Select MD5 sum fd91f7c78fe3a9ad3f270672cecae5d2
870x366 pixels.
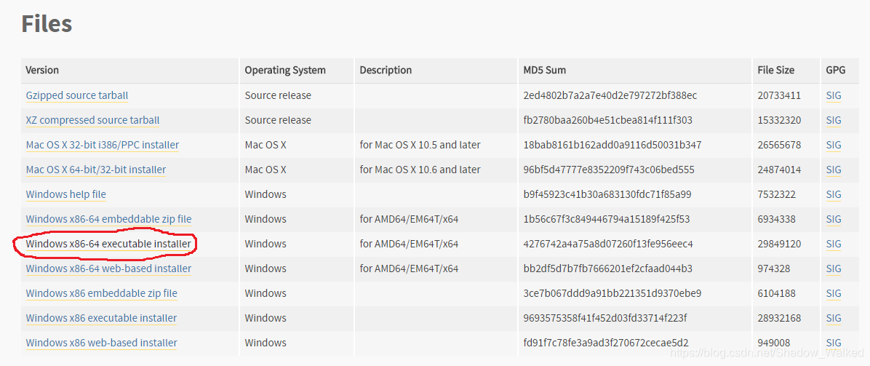[x=606, y=343]
